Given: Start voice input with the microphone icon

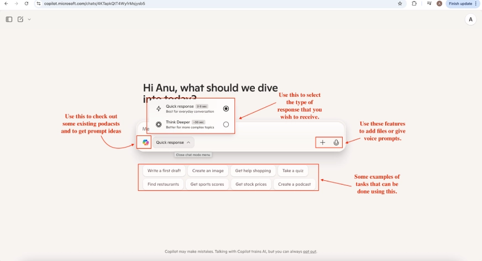Looking at the screenshot, I should coord(336,142).
